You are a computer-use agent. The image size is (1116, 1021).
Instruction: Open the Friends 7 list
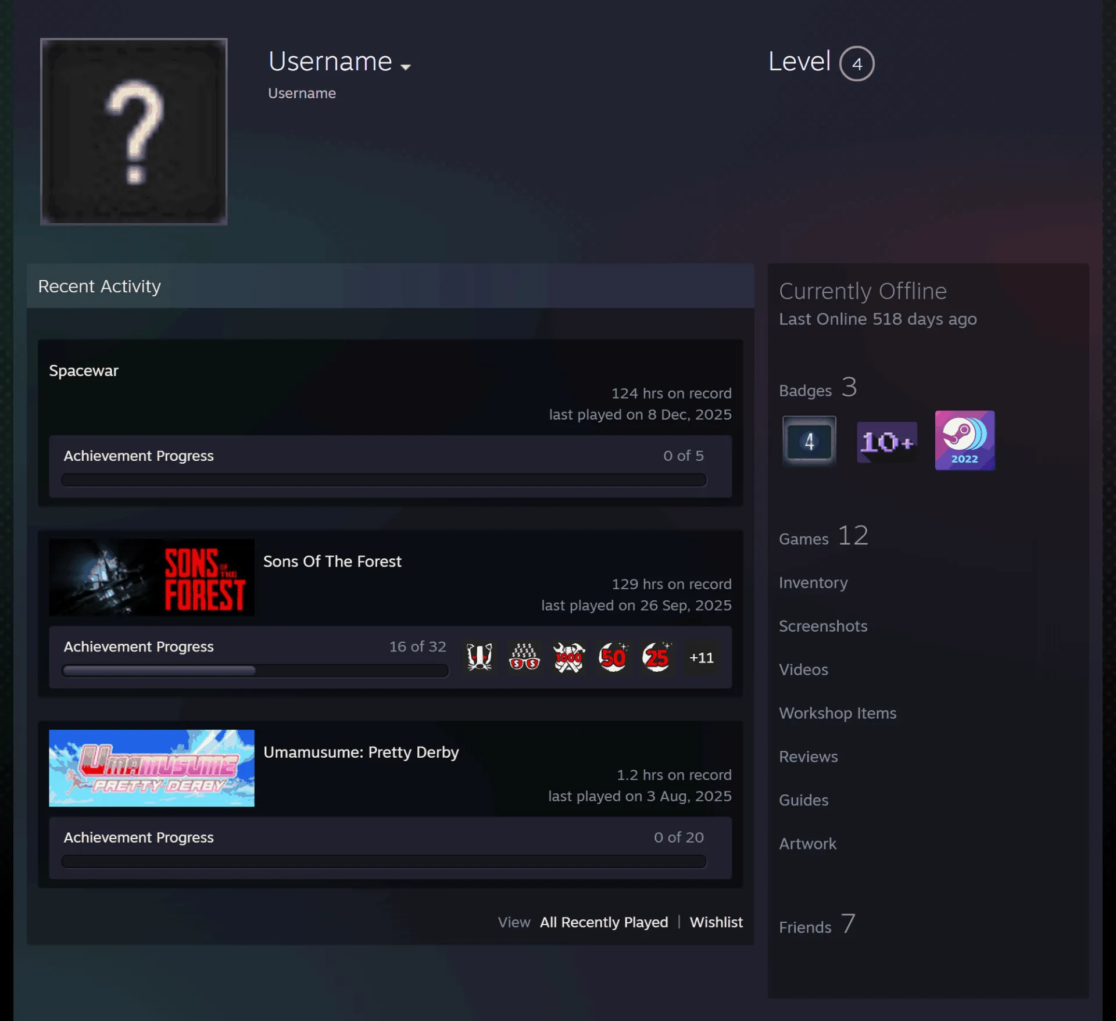coord(817,924)
